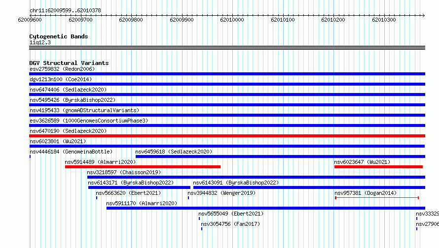Select the red bar under nsv5914489 (Almarri2020)
Viewport: 439px width, 248px height.
tap(143, 167)
